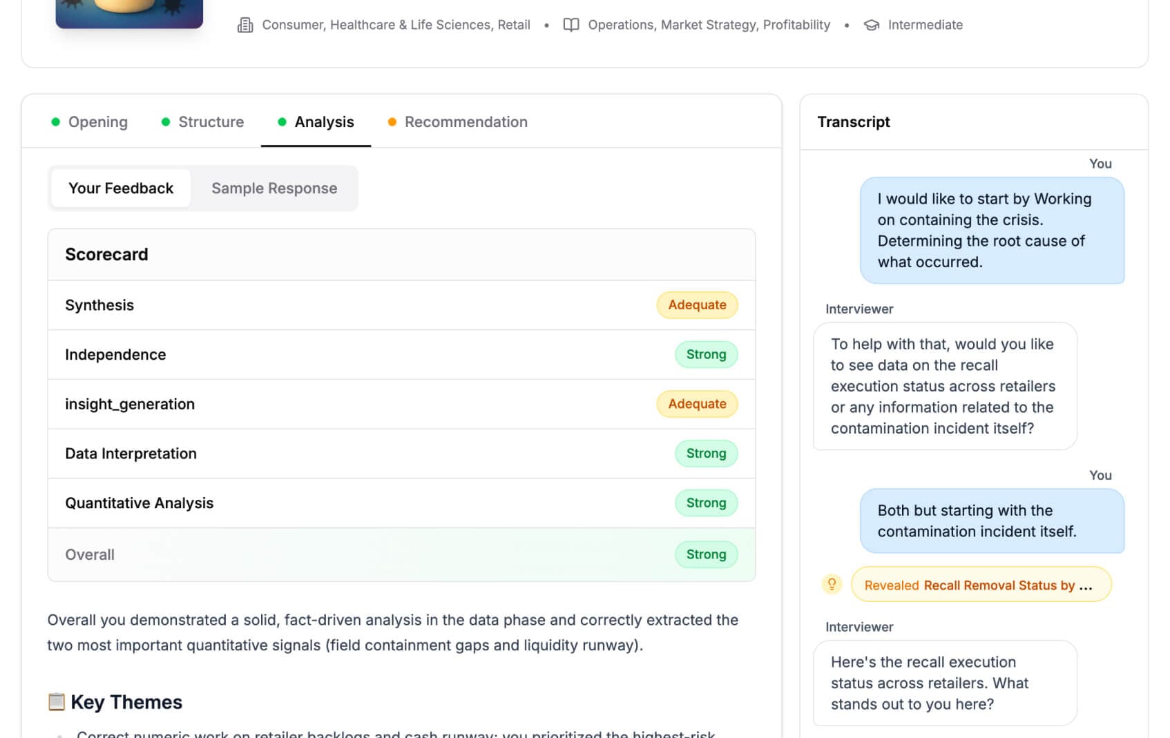Toggle the Adequate badge for Synthesis
The height and width of the screenshot is (738, 1170).
click(x=696, y=304)
